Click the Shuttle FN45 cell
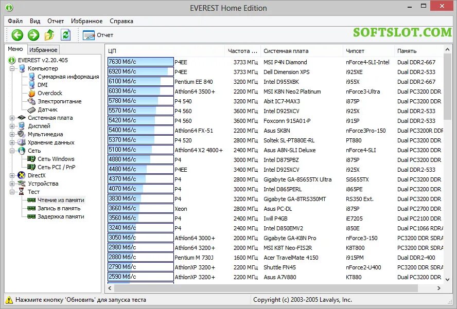The image size is (457, 309). click(x=279, y=267)
